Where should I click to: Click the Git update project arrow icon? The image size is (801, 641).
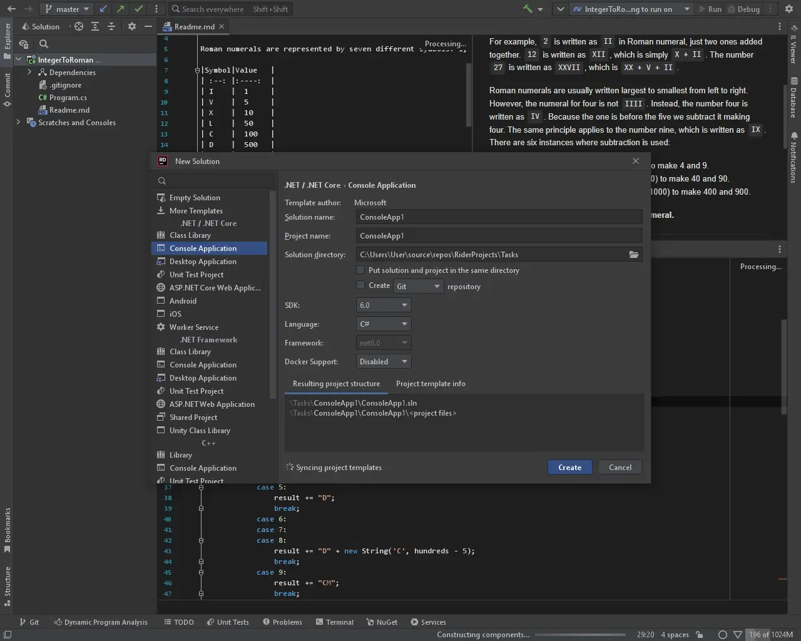pos(104,9)
